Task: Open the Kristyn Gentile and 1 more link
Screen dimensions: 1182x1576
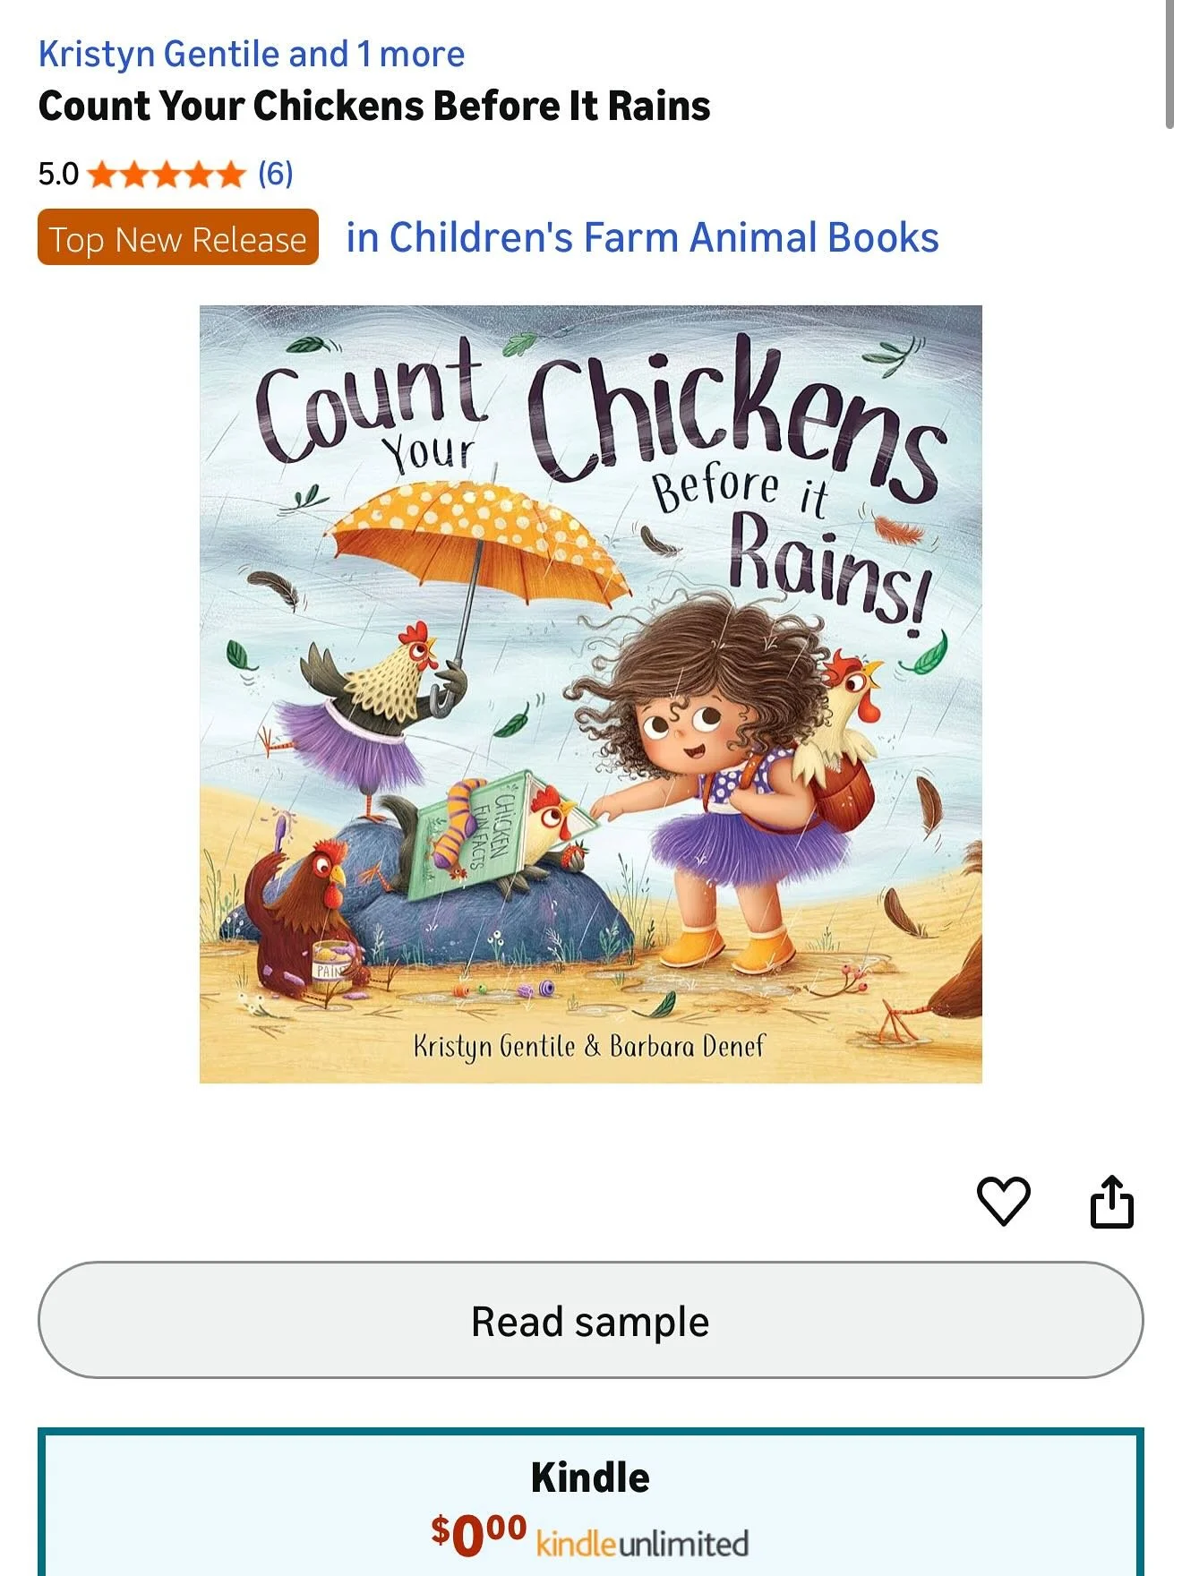Action: [x=252, y=54]
